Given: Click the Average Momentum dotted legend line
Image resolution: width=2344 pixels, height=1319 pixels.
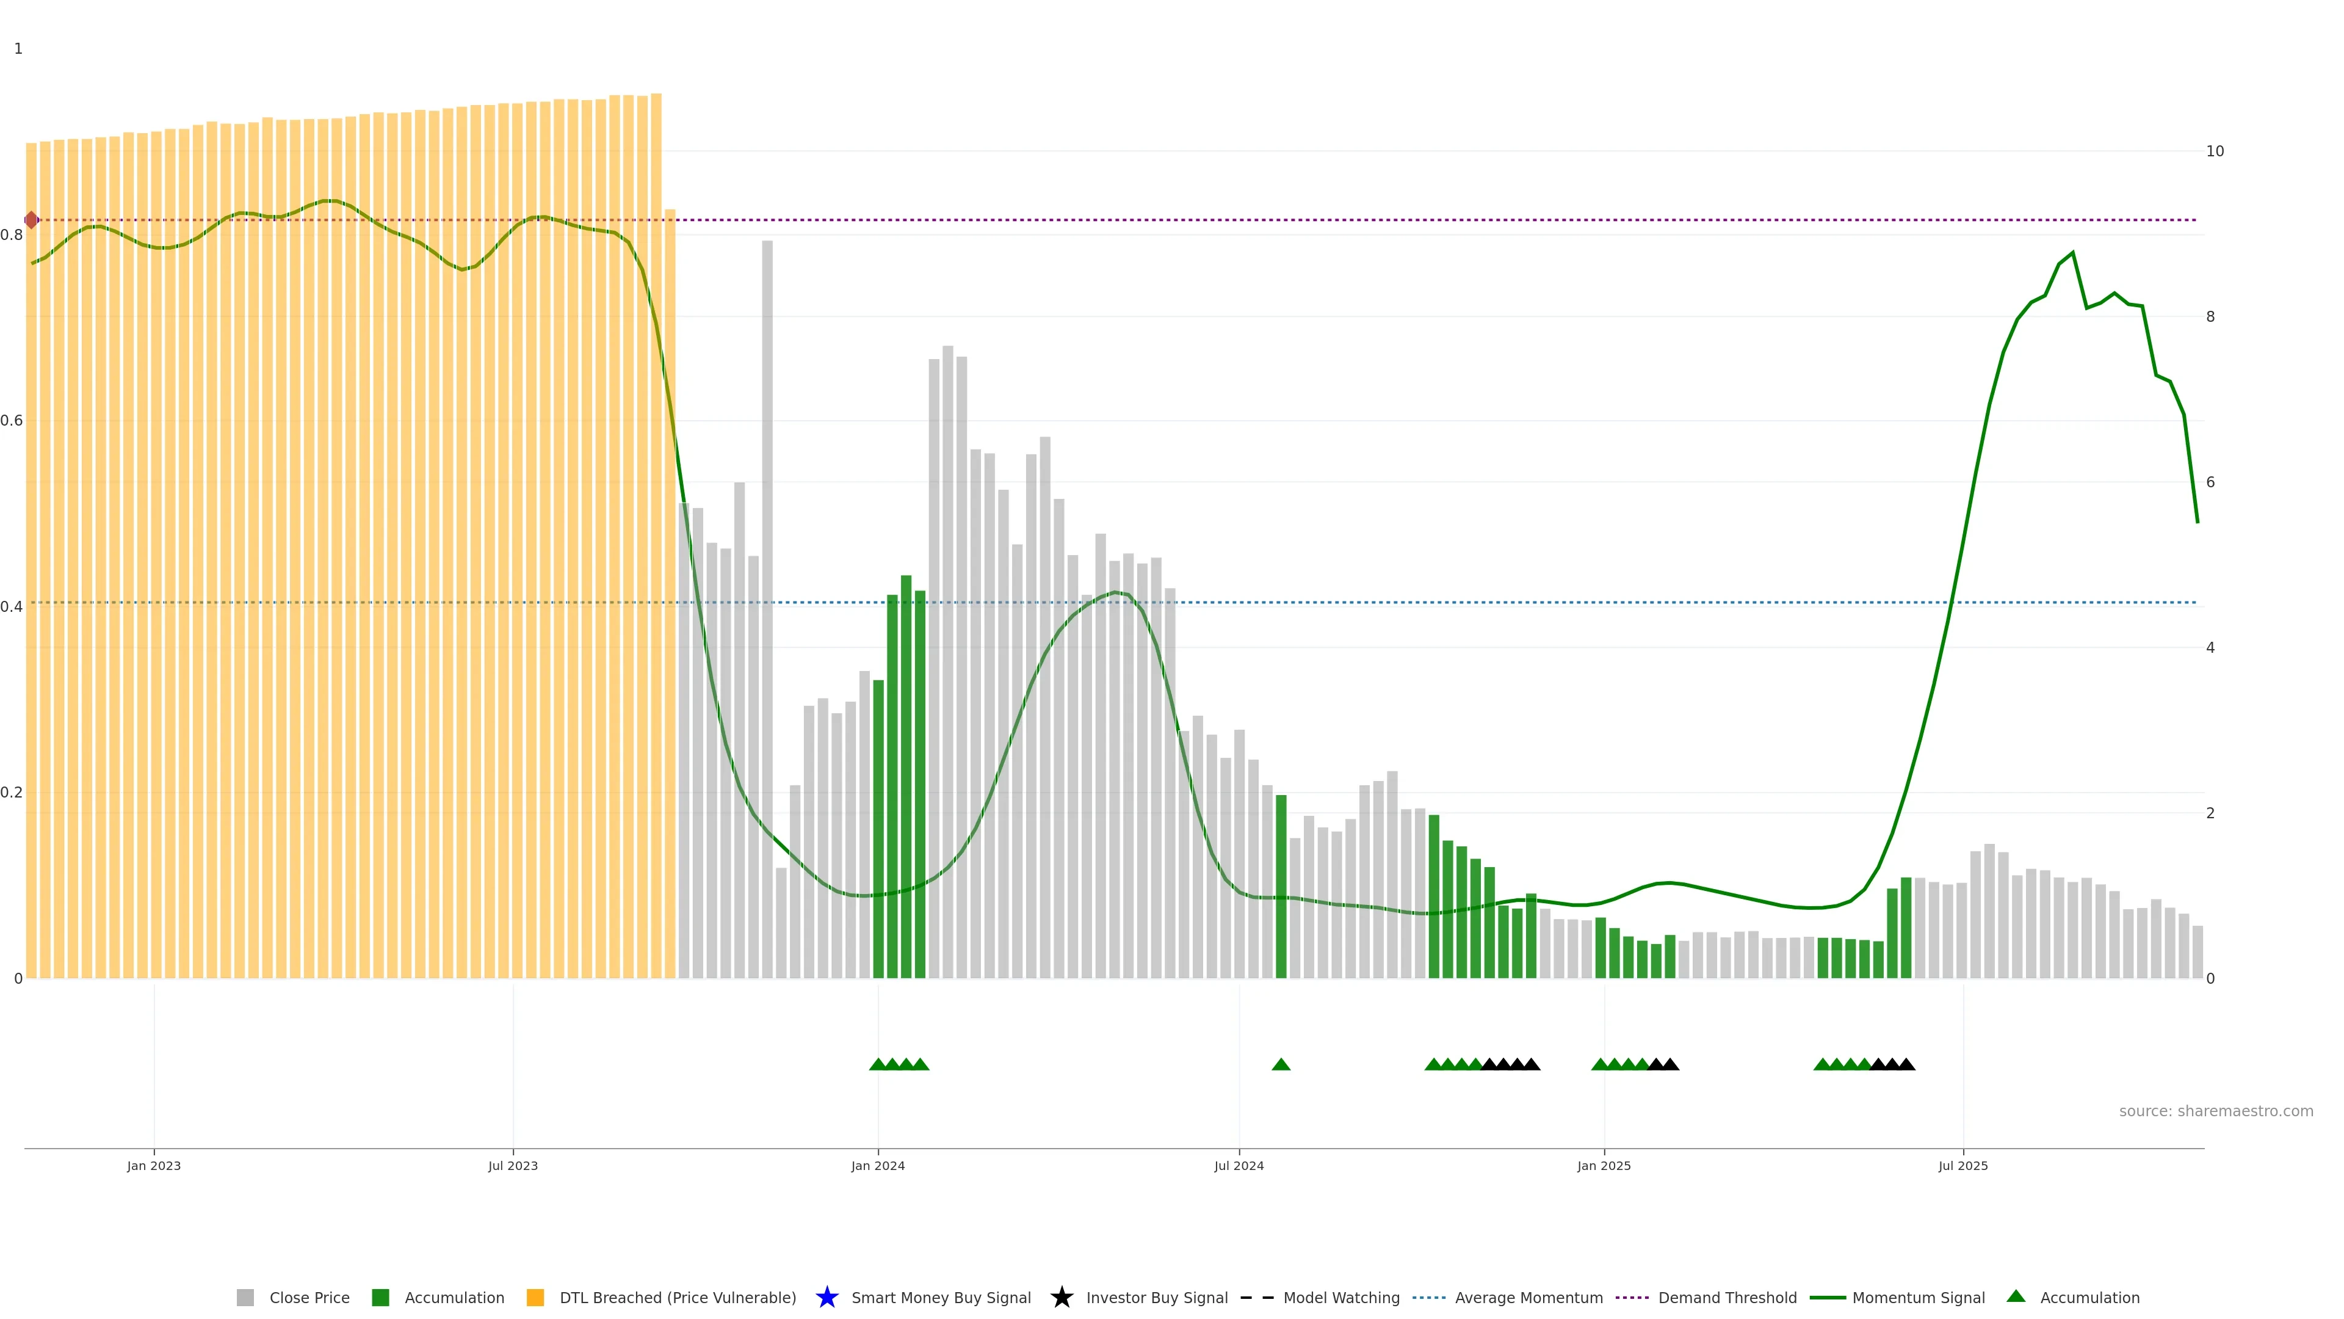Looking at the screenshot, I should click(x=1428, y=1297).
